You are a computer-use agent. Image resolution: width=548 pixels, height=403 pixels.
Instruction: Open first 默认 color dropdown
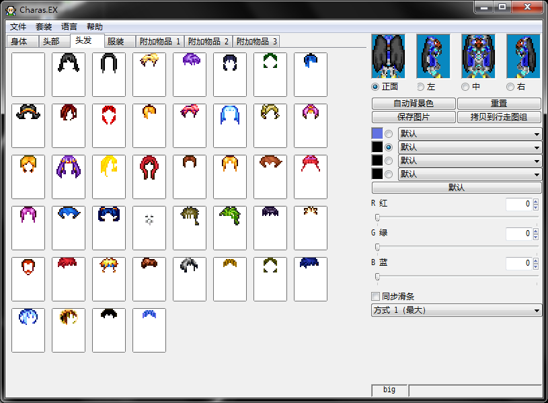470,134
